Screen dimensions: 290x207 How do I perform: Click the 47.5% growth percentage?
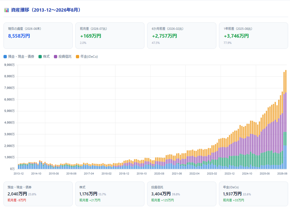pyautogui.click(x=156, y=43)
